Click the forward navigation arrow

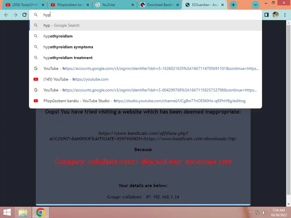(x=15, y=15)
